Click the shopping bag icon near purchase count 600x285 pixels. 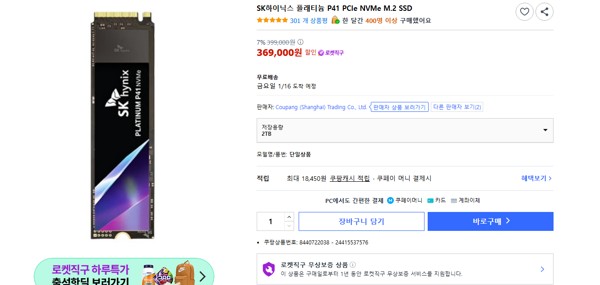point(335,20)
